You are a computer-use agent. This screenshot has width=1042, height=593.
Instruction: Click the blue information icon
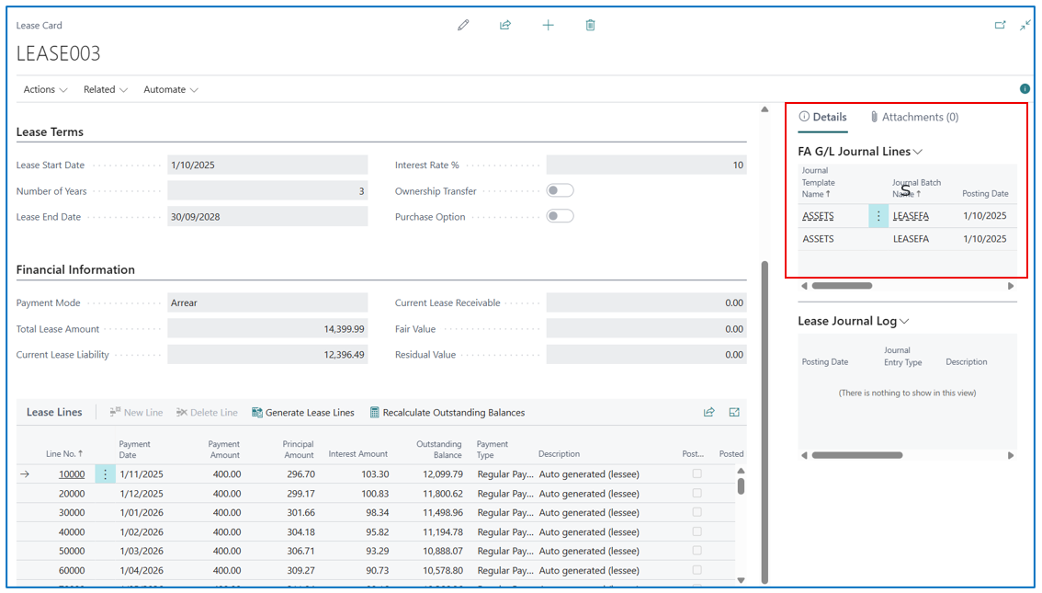pyautogui.click(x=1025, y=89)
